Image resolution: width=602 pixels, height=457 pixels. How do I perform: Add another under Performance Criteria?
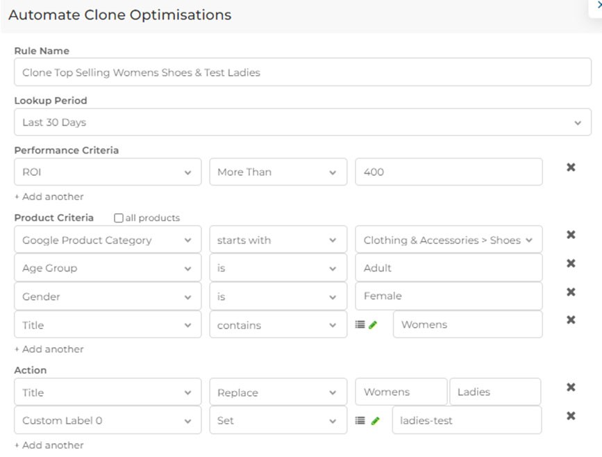[49, 197]
